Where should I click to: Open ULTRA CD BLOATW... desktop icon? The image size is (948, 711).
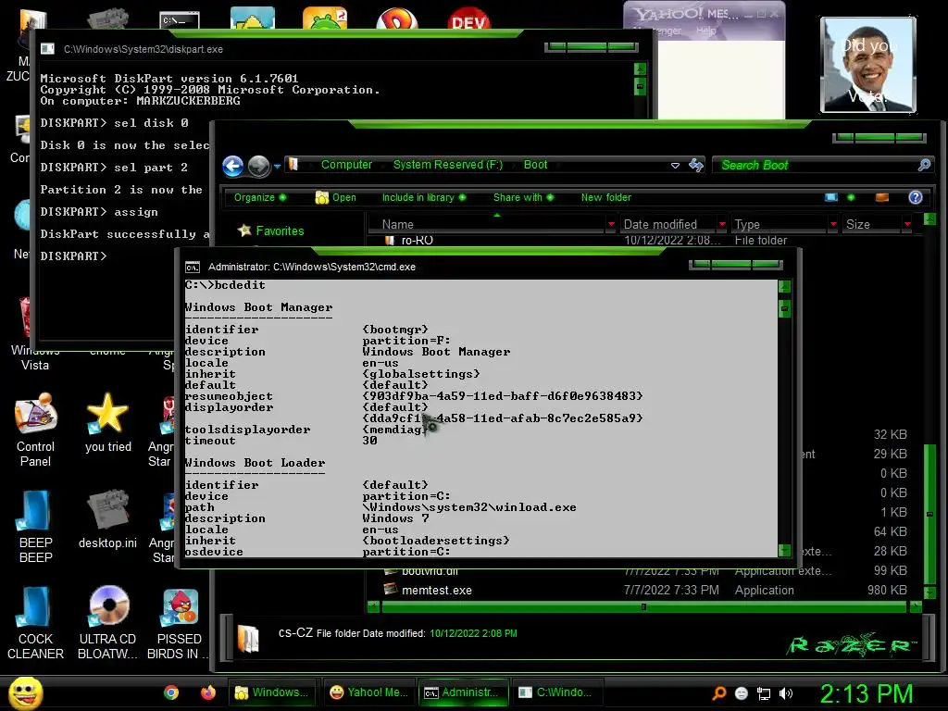(107, 623)
